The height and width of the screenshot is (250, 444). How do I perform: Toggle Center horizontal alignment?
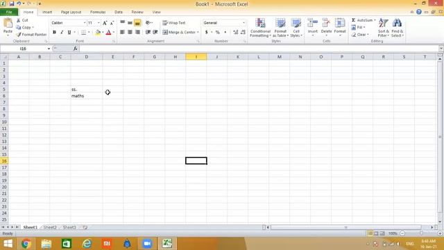130,33
